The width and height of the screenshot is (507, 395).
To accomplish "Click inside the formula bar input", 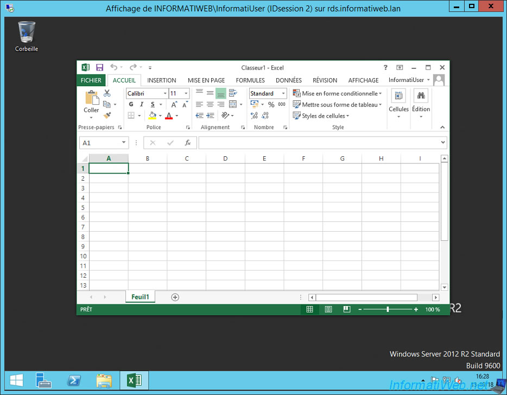I will pyautogui.click(x=319, y=143).
